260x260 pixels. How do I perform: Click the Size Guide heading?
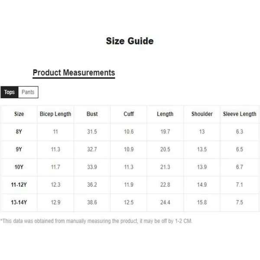(x=130, y=41)
